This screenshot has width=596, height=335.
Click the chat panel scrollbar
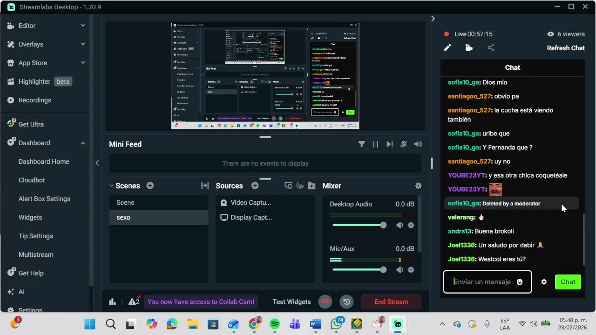(x=584, y=240)
